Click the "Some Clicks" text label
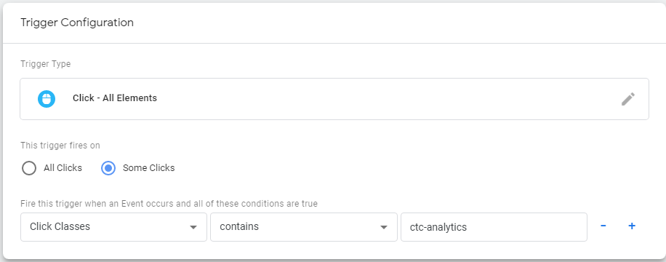This screenshot has height=262, width=666. pos(148,168)
